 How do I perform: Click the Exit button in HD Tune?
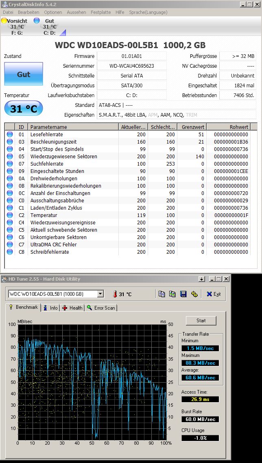click(214, 294)
